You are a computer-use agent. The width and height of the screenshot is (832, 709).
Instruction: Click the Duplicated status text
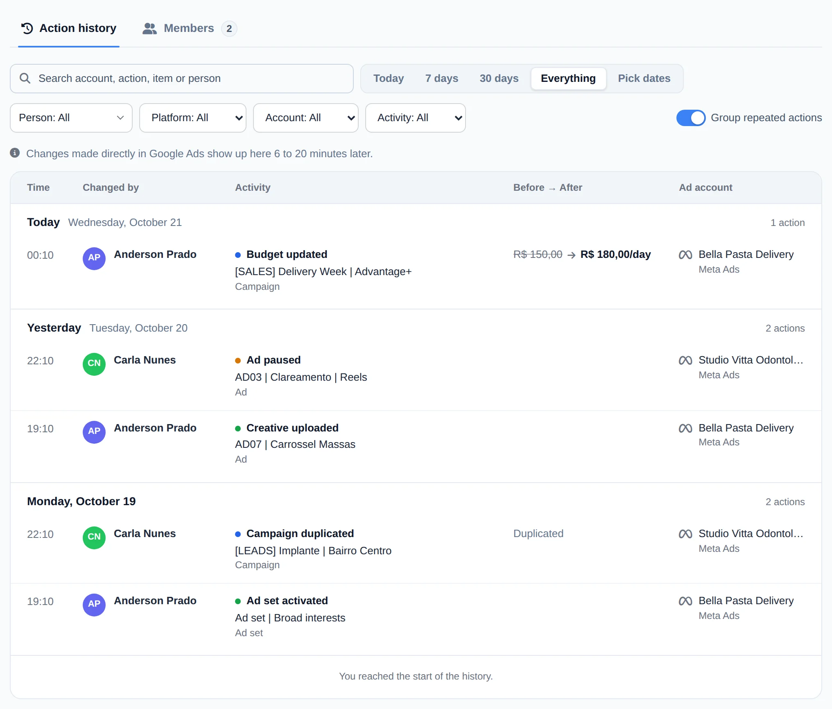pyautogui.click(x=538, y=534)
